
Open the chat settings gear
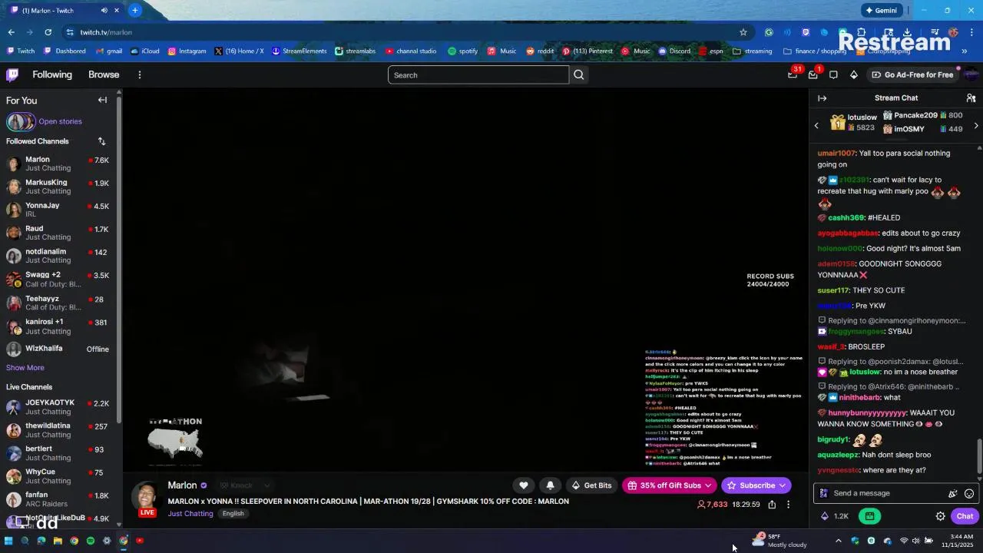(x=940, y=516)
